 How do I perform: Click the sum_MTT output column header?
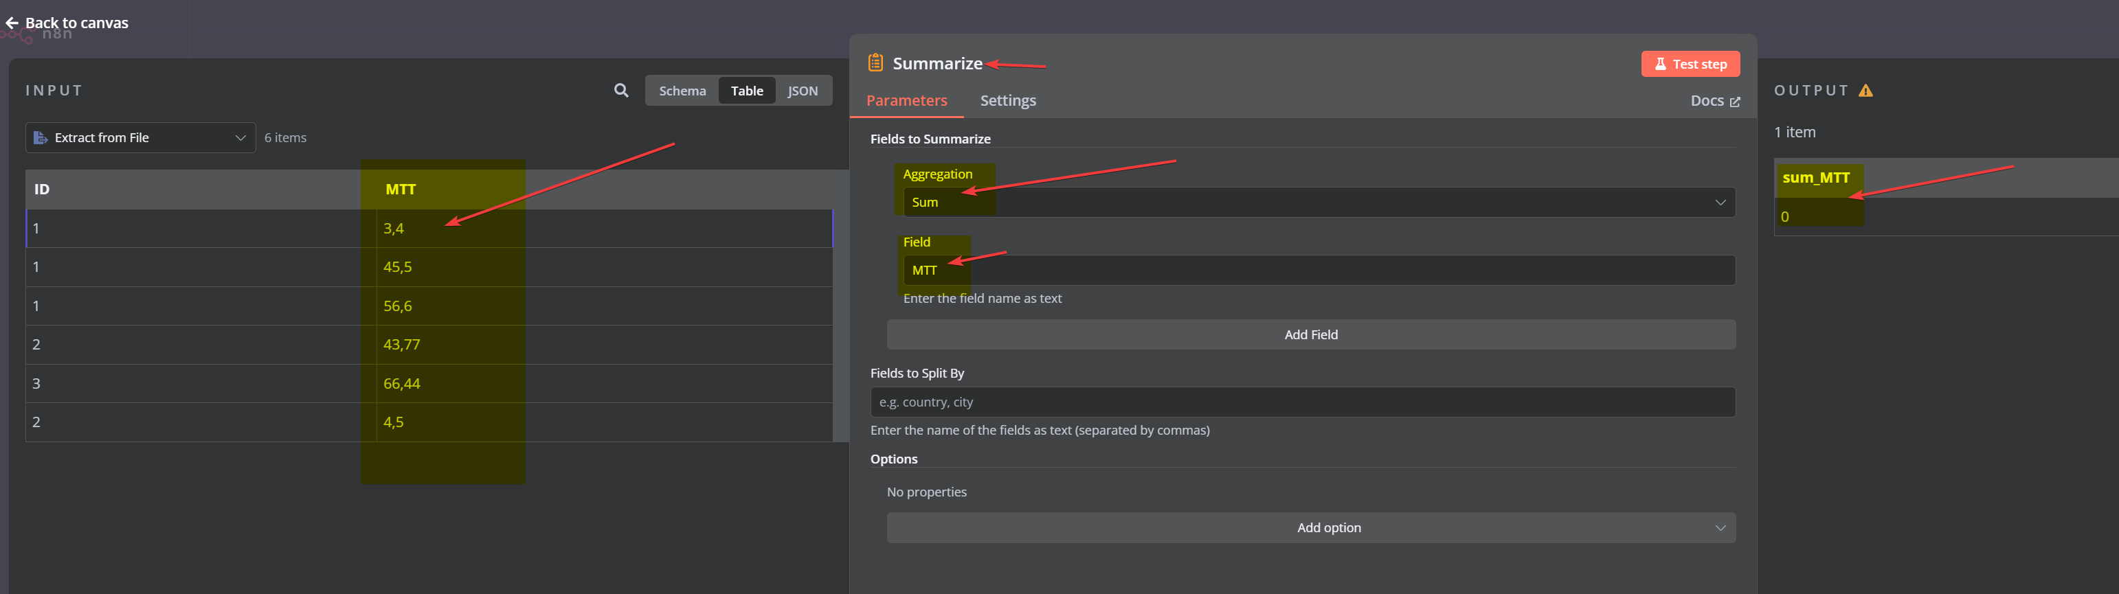(x=1815, y=177)
